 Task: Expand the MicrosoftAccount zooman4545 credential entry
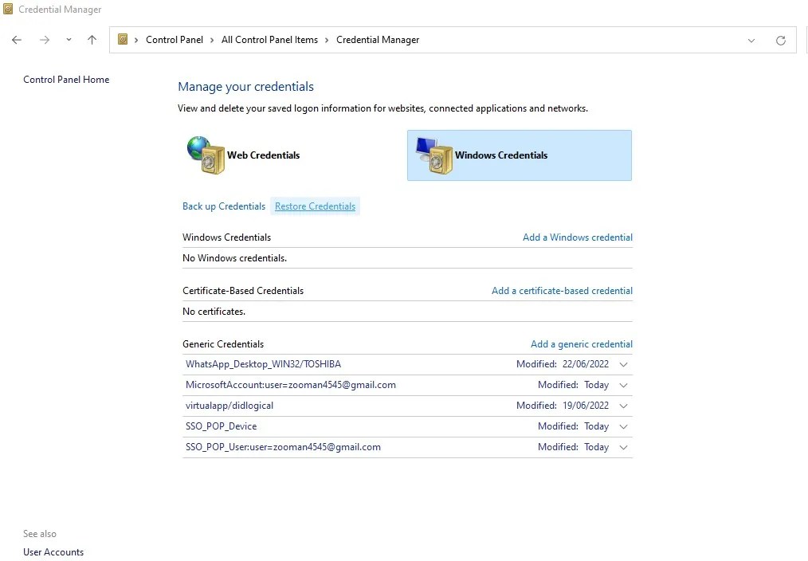tap(624, 385)
